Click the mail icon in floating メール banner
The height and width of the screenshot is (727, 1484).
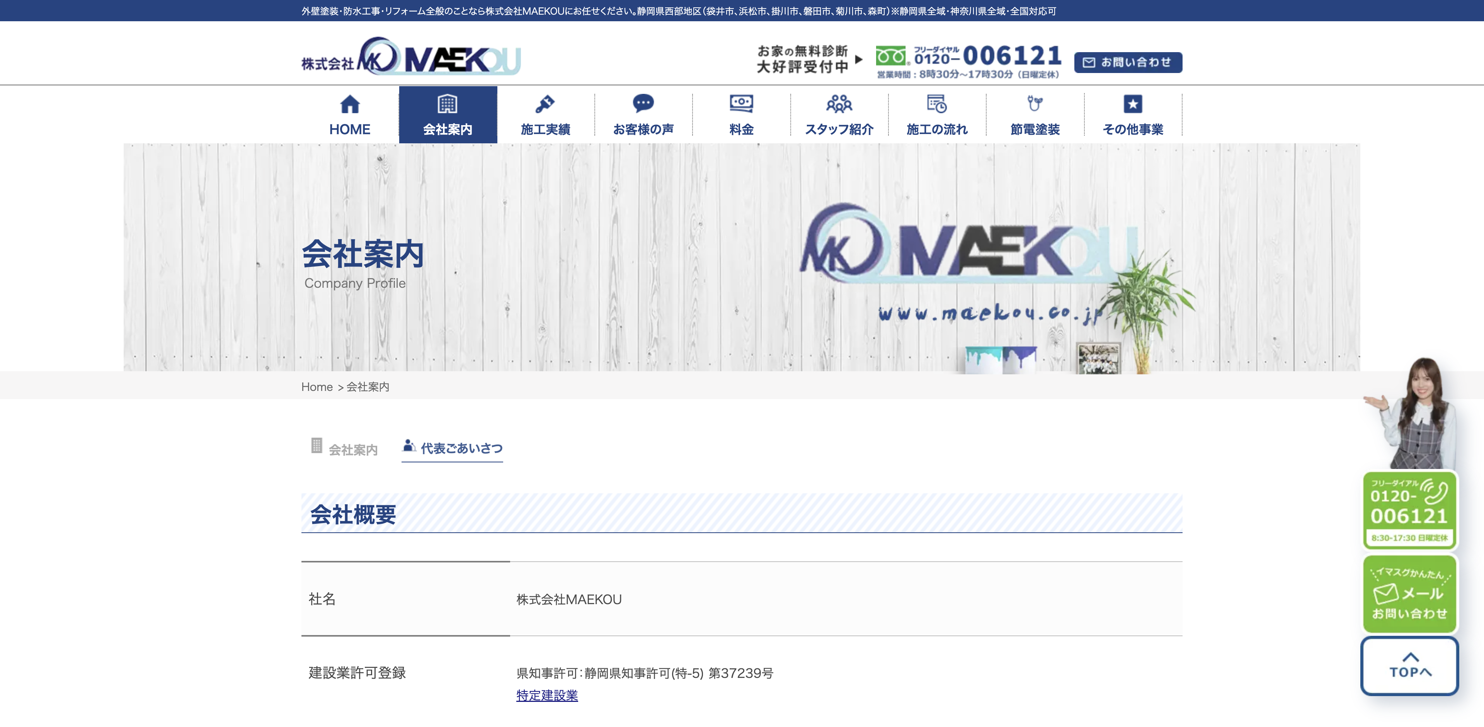[1385, 593]
